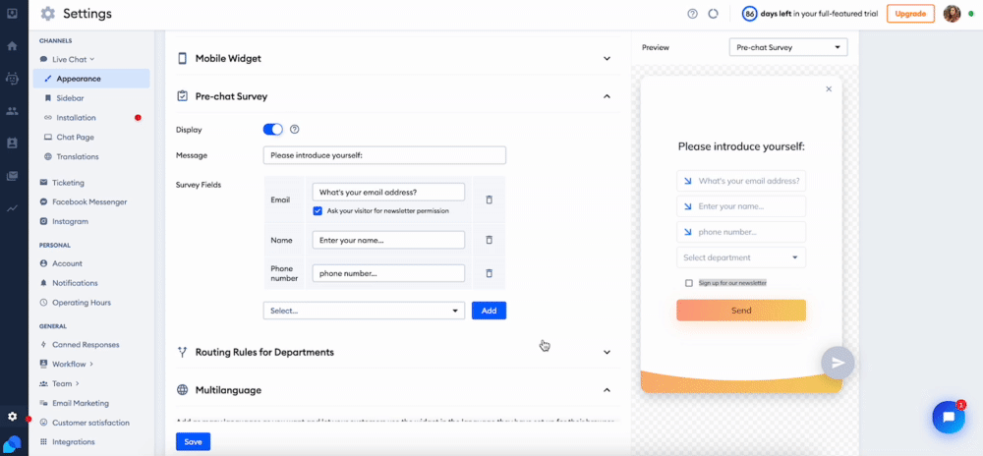Delete the Phone number survey field

489,273
